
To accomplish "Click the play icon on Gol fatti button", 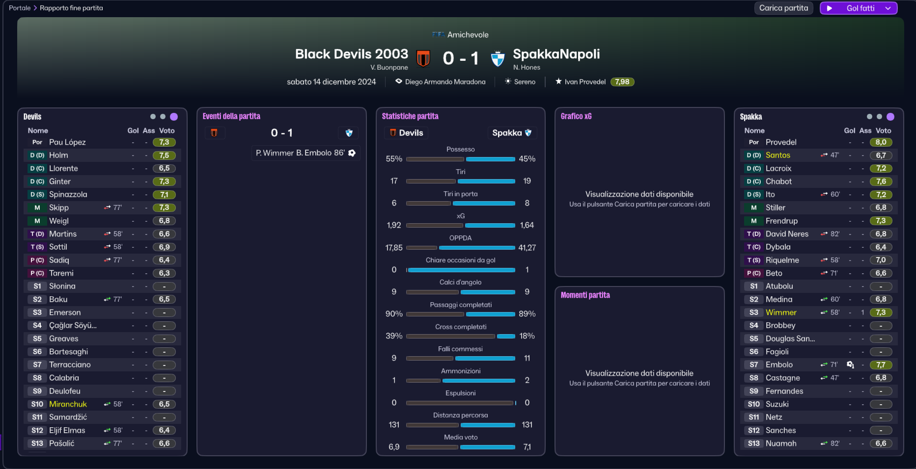I will [x=830, y=8].
